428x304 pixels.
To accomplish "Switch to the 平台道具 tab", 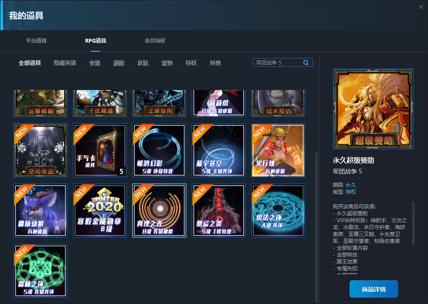I will point(36,40).
